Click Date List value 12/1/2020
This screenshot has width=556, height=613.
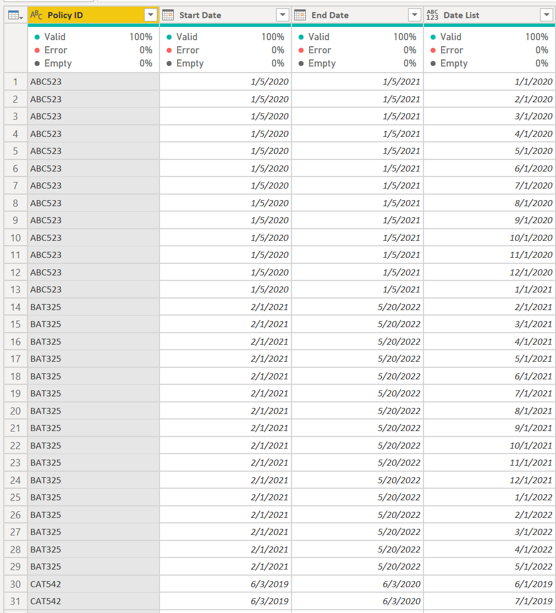[489, 273]
